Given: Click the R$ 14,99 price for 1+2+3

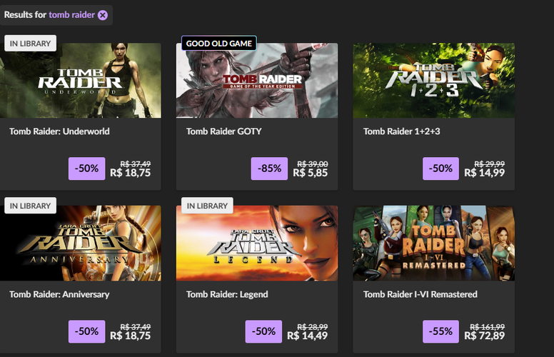Looking at the screenshot, I should 485,173.
